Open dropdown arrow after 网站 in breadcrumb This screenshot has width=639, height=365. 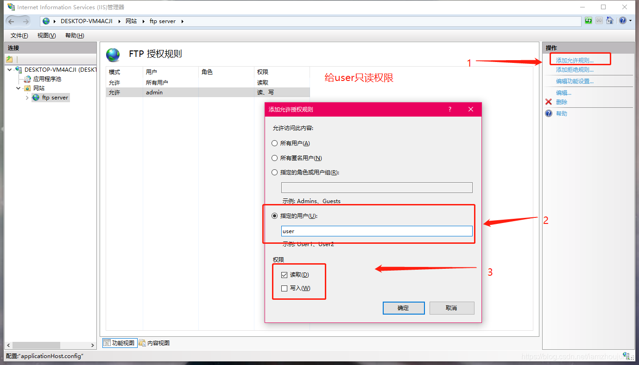click(x=144, y=21)
